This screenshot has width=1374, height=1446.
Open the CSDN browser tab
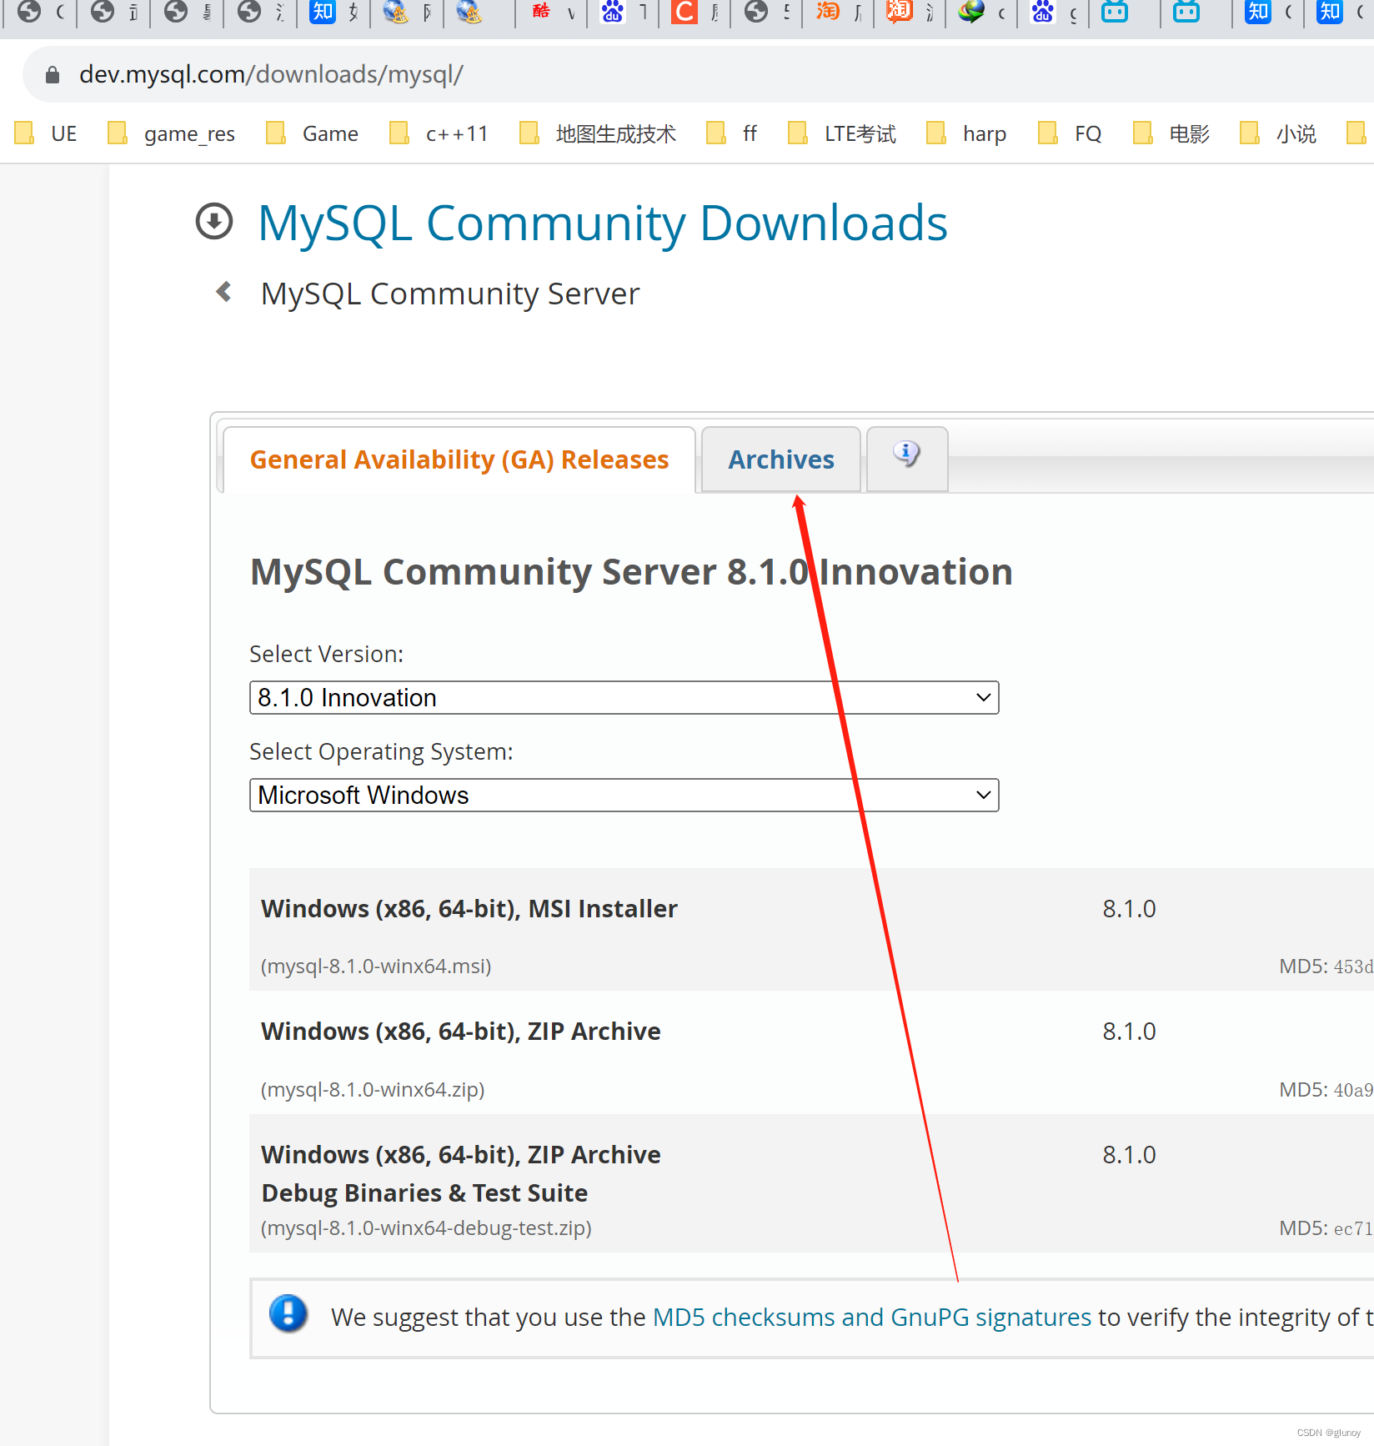[684, 13]
